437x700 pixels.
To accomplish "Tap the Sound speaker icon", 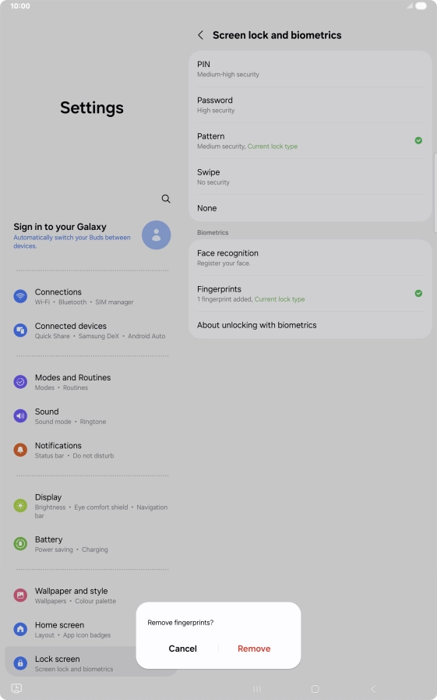I will click(x=20, y=416).
